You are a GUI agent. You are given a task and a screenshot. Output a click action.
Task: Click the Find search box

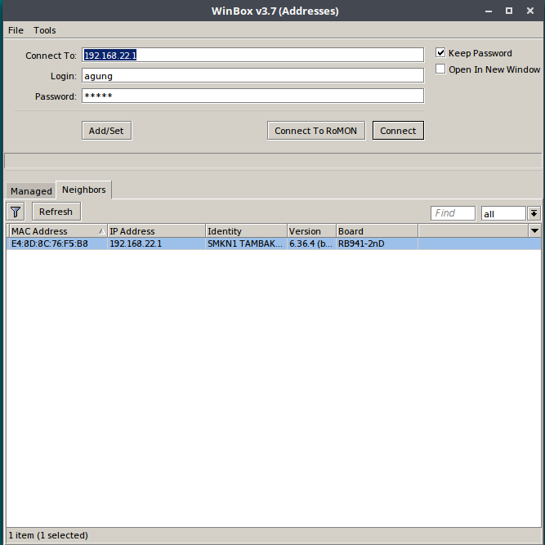pos(453,213)
